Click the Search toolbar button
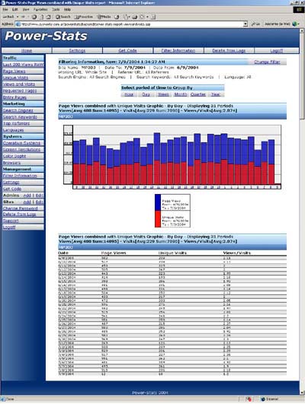Viewport: 305px width, 404px height. 63,17
